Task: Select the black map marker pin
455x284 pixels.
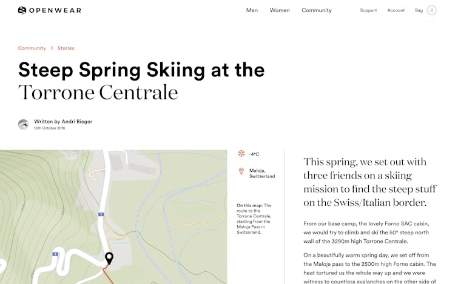Action: coord(109,259)
